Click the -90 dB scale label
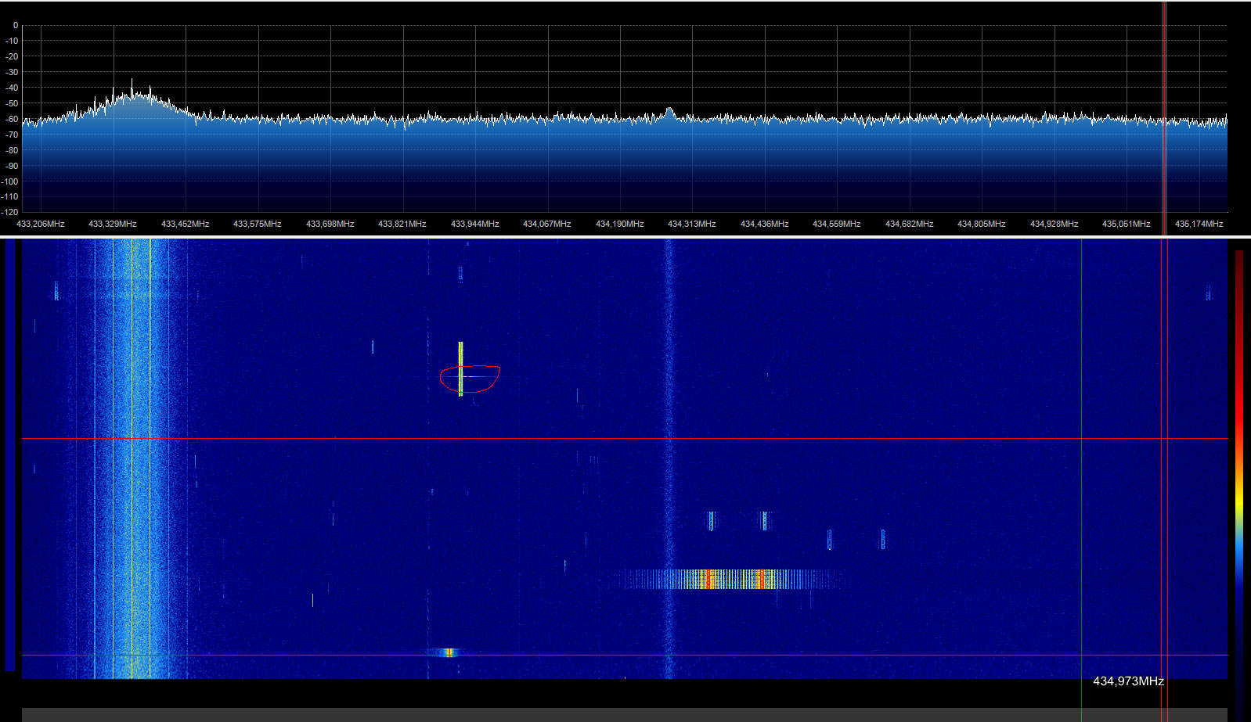Viewport: 1251px width, 722px height. pos(11,166)
